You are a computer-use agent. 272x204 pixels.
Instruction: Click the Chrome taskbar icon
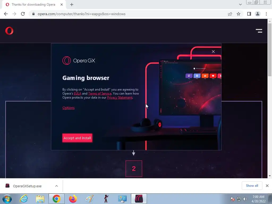[x=56, y=199]
